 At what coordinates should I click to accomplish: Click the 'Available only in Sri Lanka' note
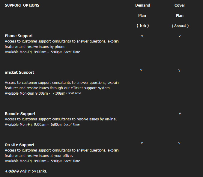26,171
